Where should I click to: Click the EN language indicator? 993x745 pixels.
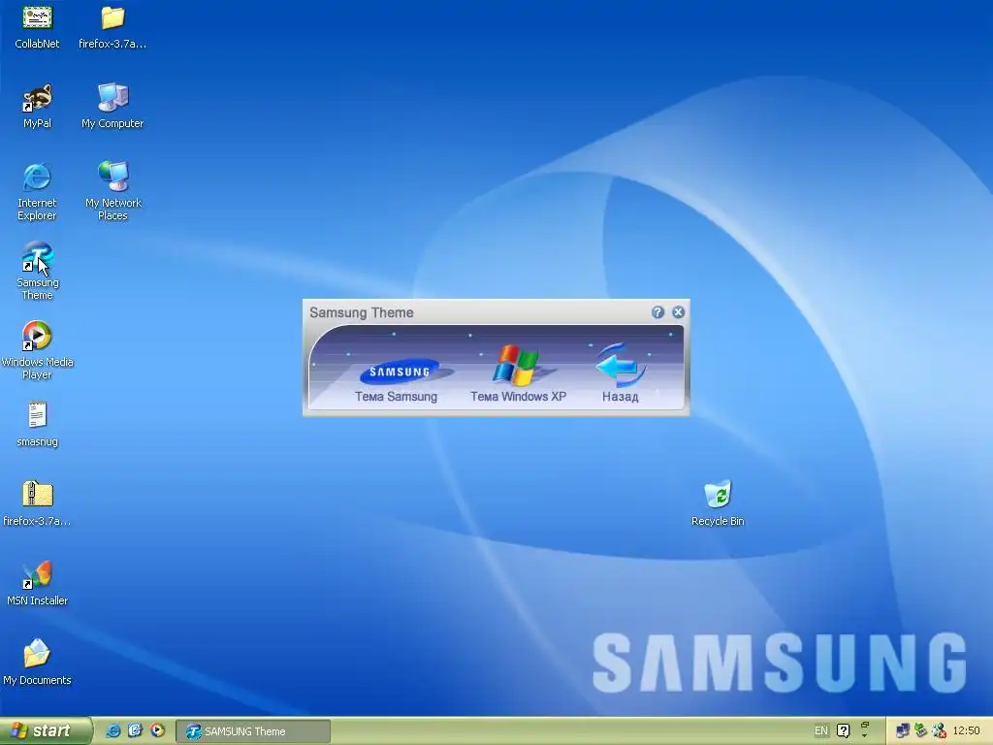click(820, 731)
